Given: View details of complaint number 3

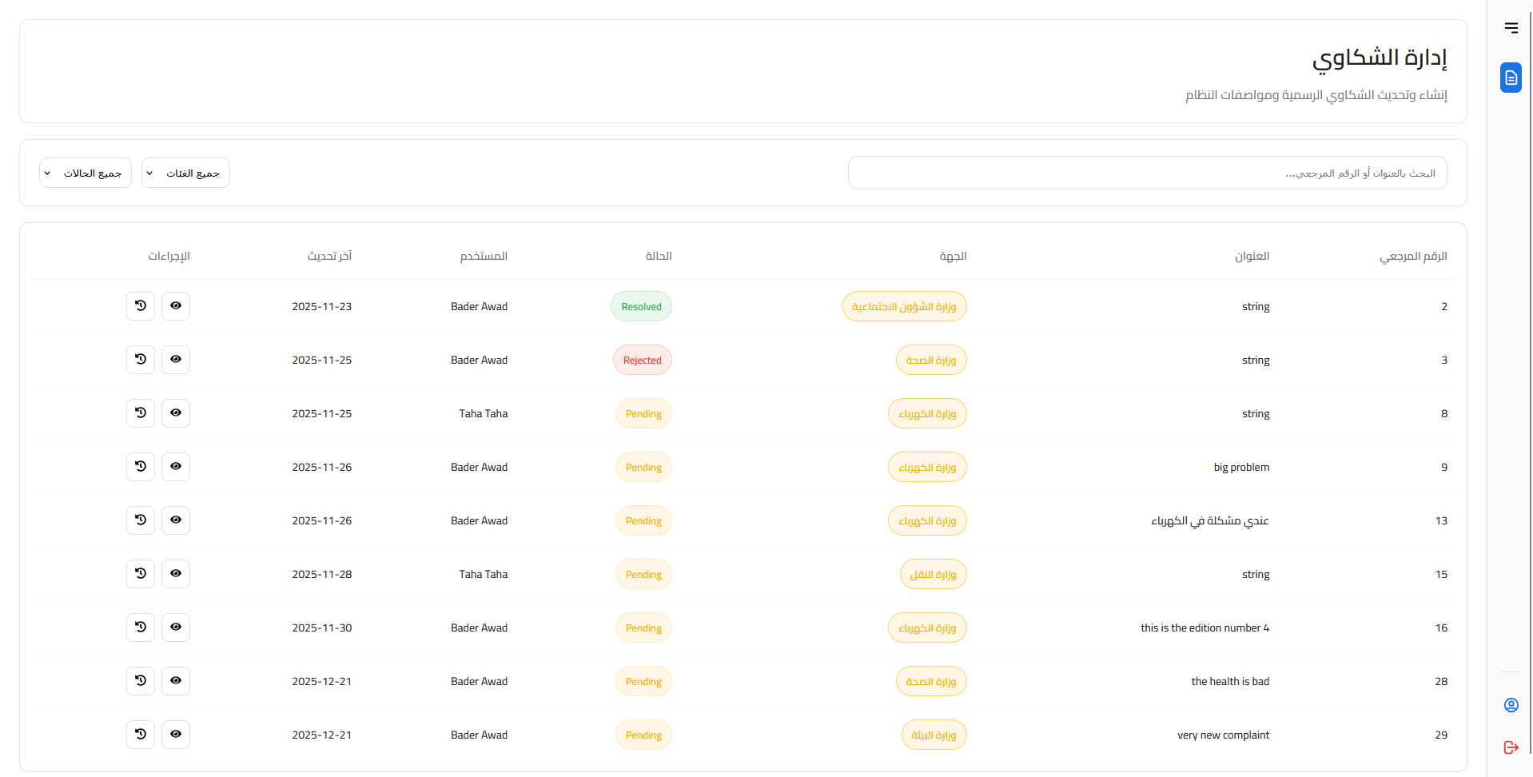Looking at the screenshot, I should [176, 360].
